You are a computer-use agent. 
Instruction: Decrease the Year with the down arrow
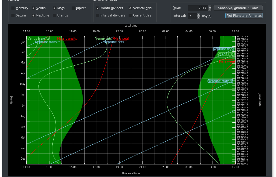pos(210,9)
